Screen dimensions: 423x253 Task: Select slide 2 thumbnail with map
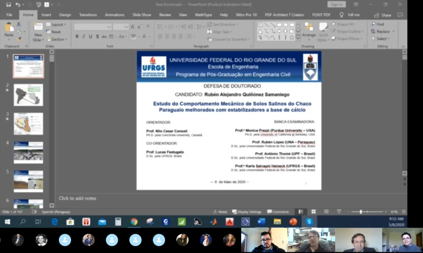point(28,95)
